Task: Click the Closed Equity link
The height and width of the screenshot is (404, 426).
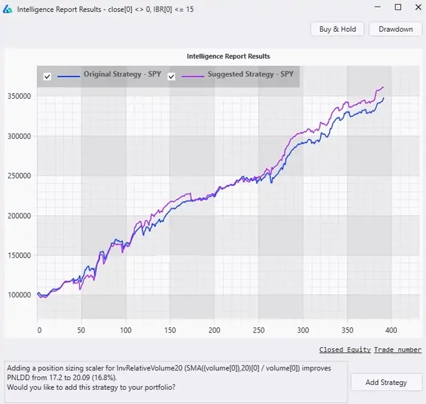Action: (x=345, y=349)
